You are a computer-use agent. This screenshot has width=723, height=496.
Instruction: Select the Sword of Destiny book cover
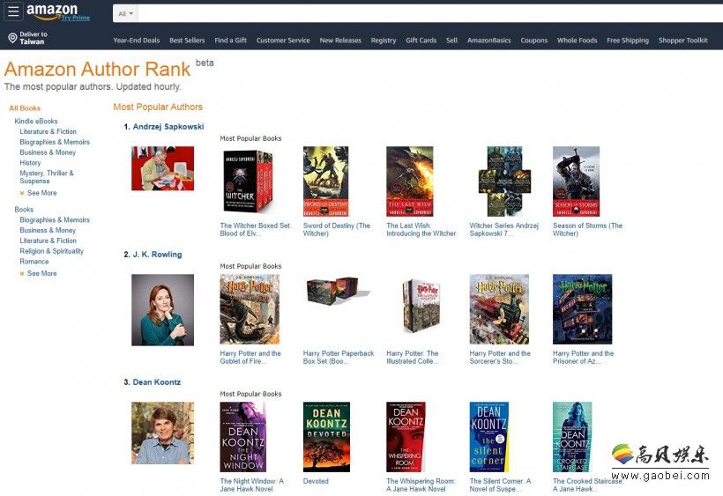(325, 181)
